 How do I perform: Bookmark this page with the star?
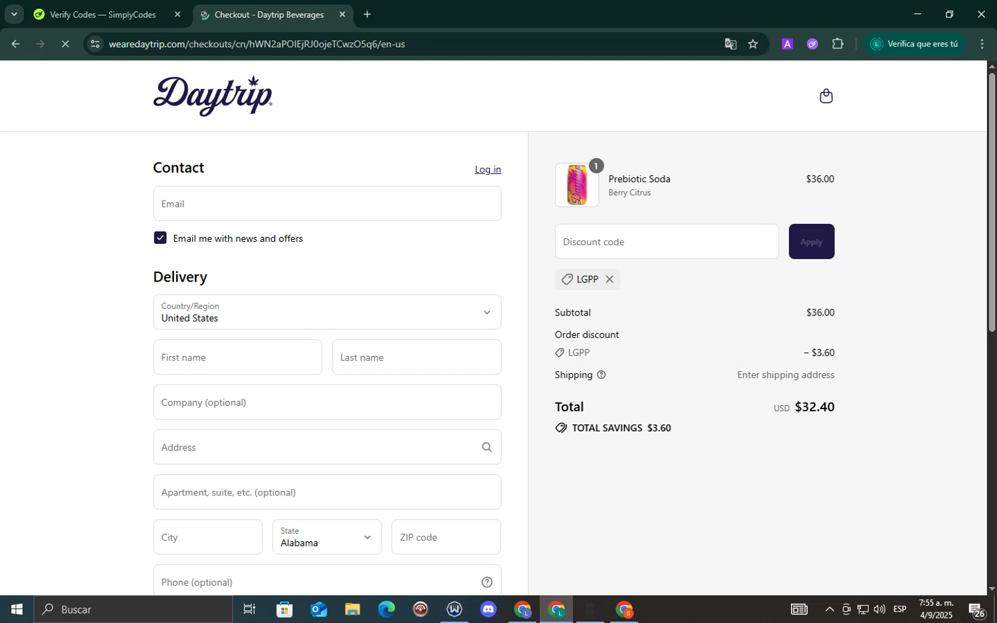pos(753,44)
